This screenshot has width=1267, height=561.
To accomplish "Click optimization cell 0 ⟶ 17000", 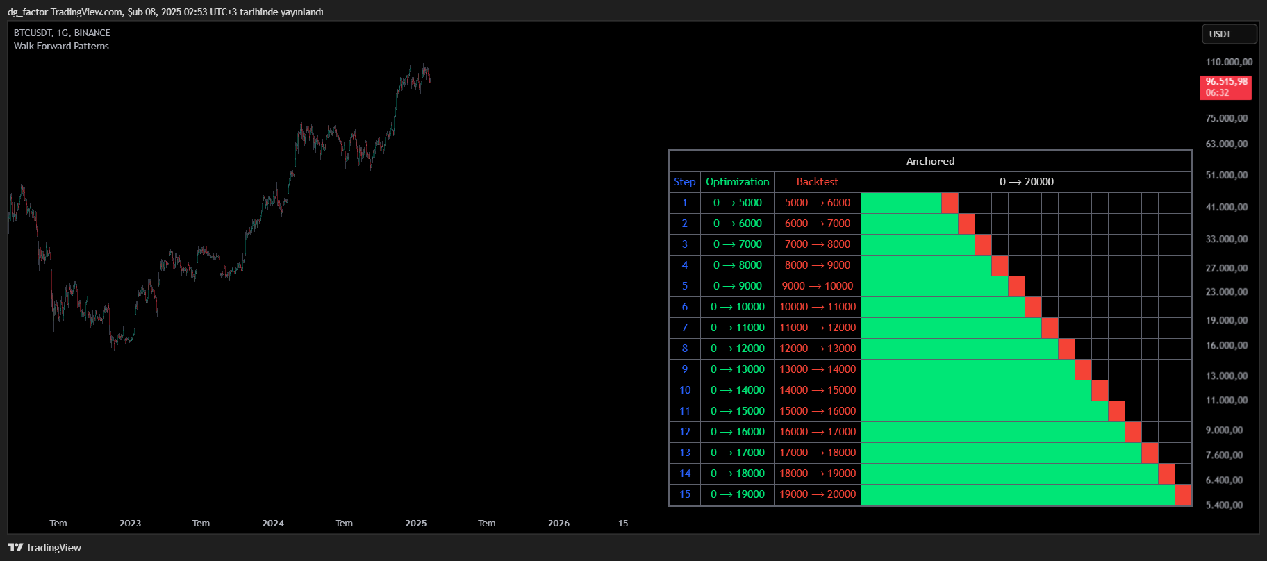I will coord(737,453).
